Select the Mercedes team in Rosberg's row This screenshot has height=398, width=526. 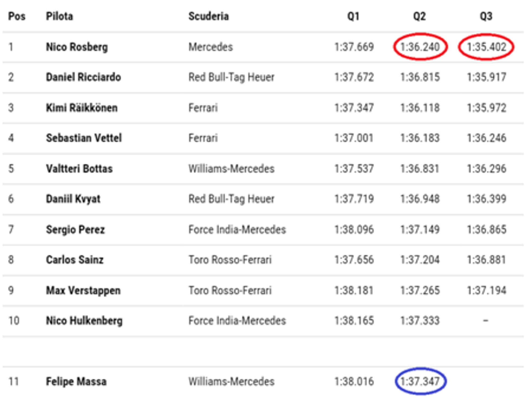pos(211,47)
